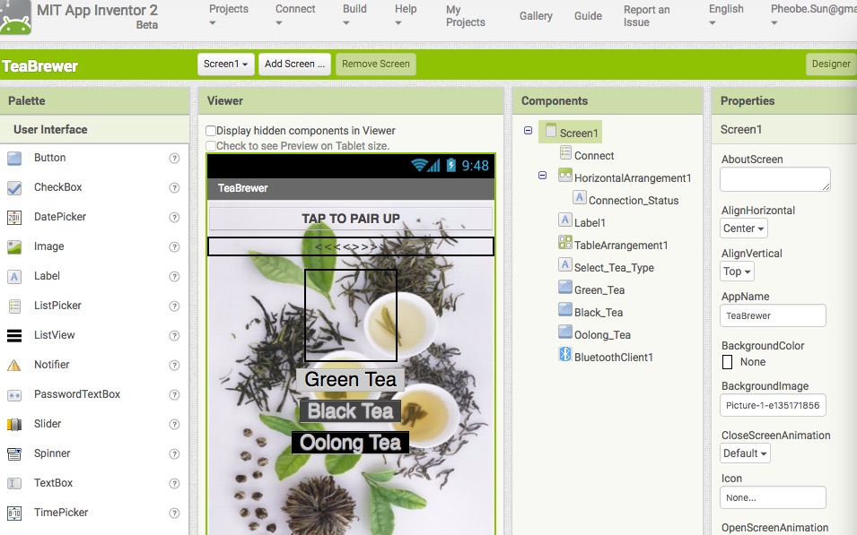
Task: Click the Black Tea button in viewer
Action: point(350,411)
